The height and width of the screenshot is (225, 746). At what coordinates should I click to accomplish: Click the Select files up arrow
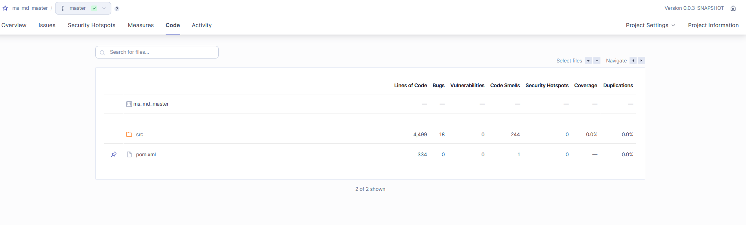[x=597, y=60]
